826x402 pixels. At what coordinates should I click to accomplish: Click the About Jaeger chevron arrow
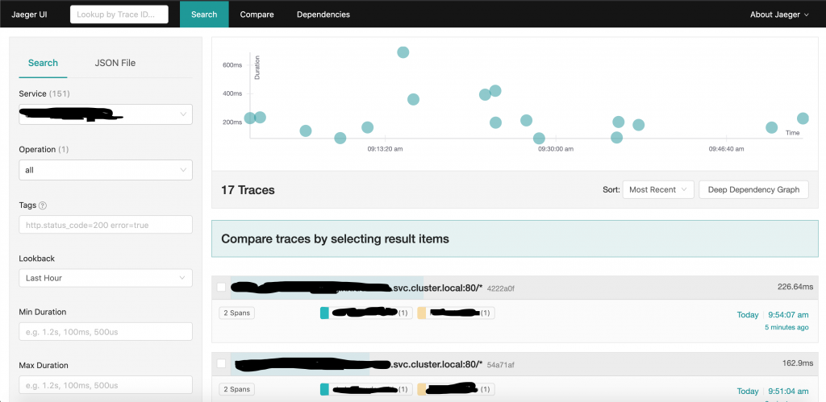(x=807, y=15)
